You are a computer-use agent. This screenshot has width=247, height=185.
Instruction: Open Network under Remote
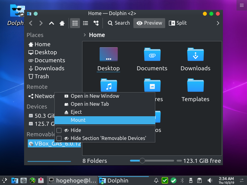coord(41,96)
